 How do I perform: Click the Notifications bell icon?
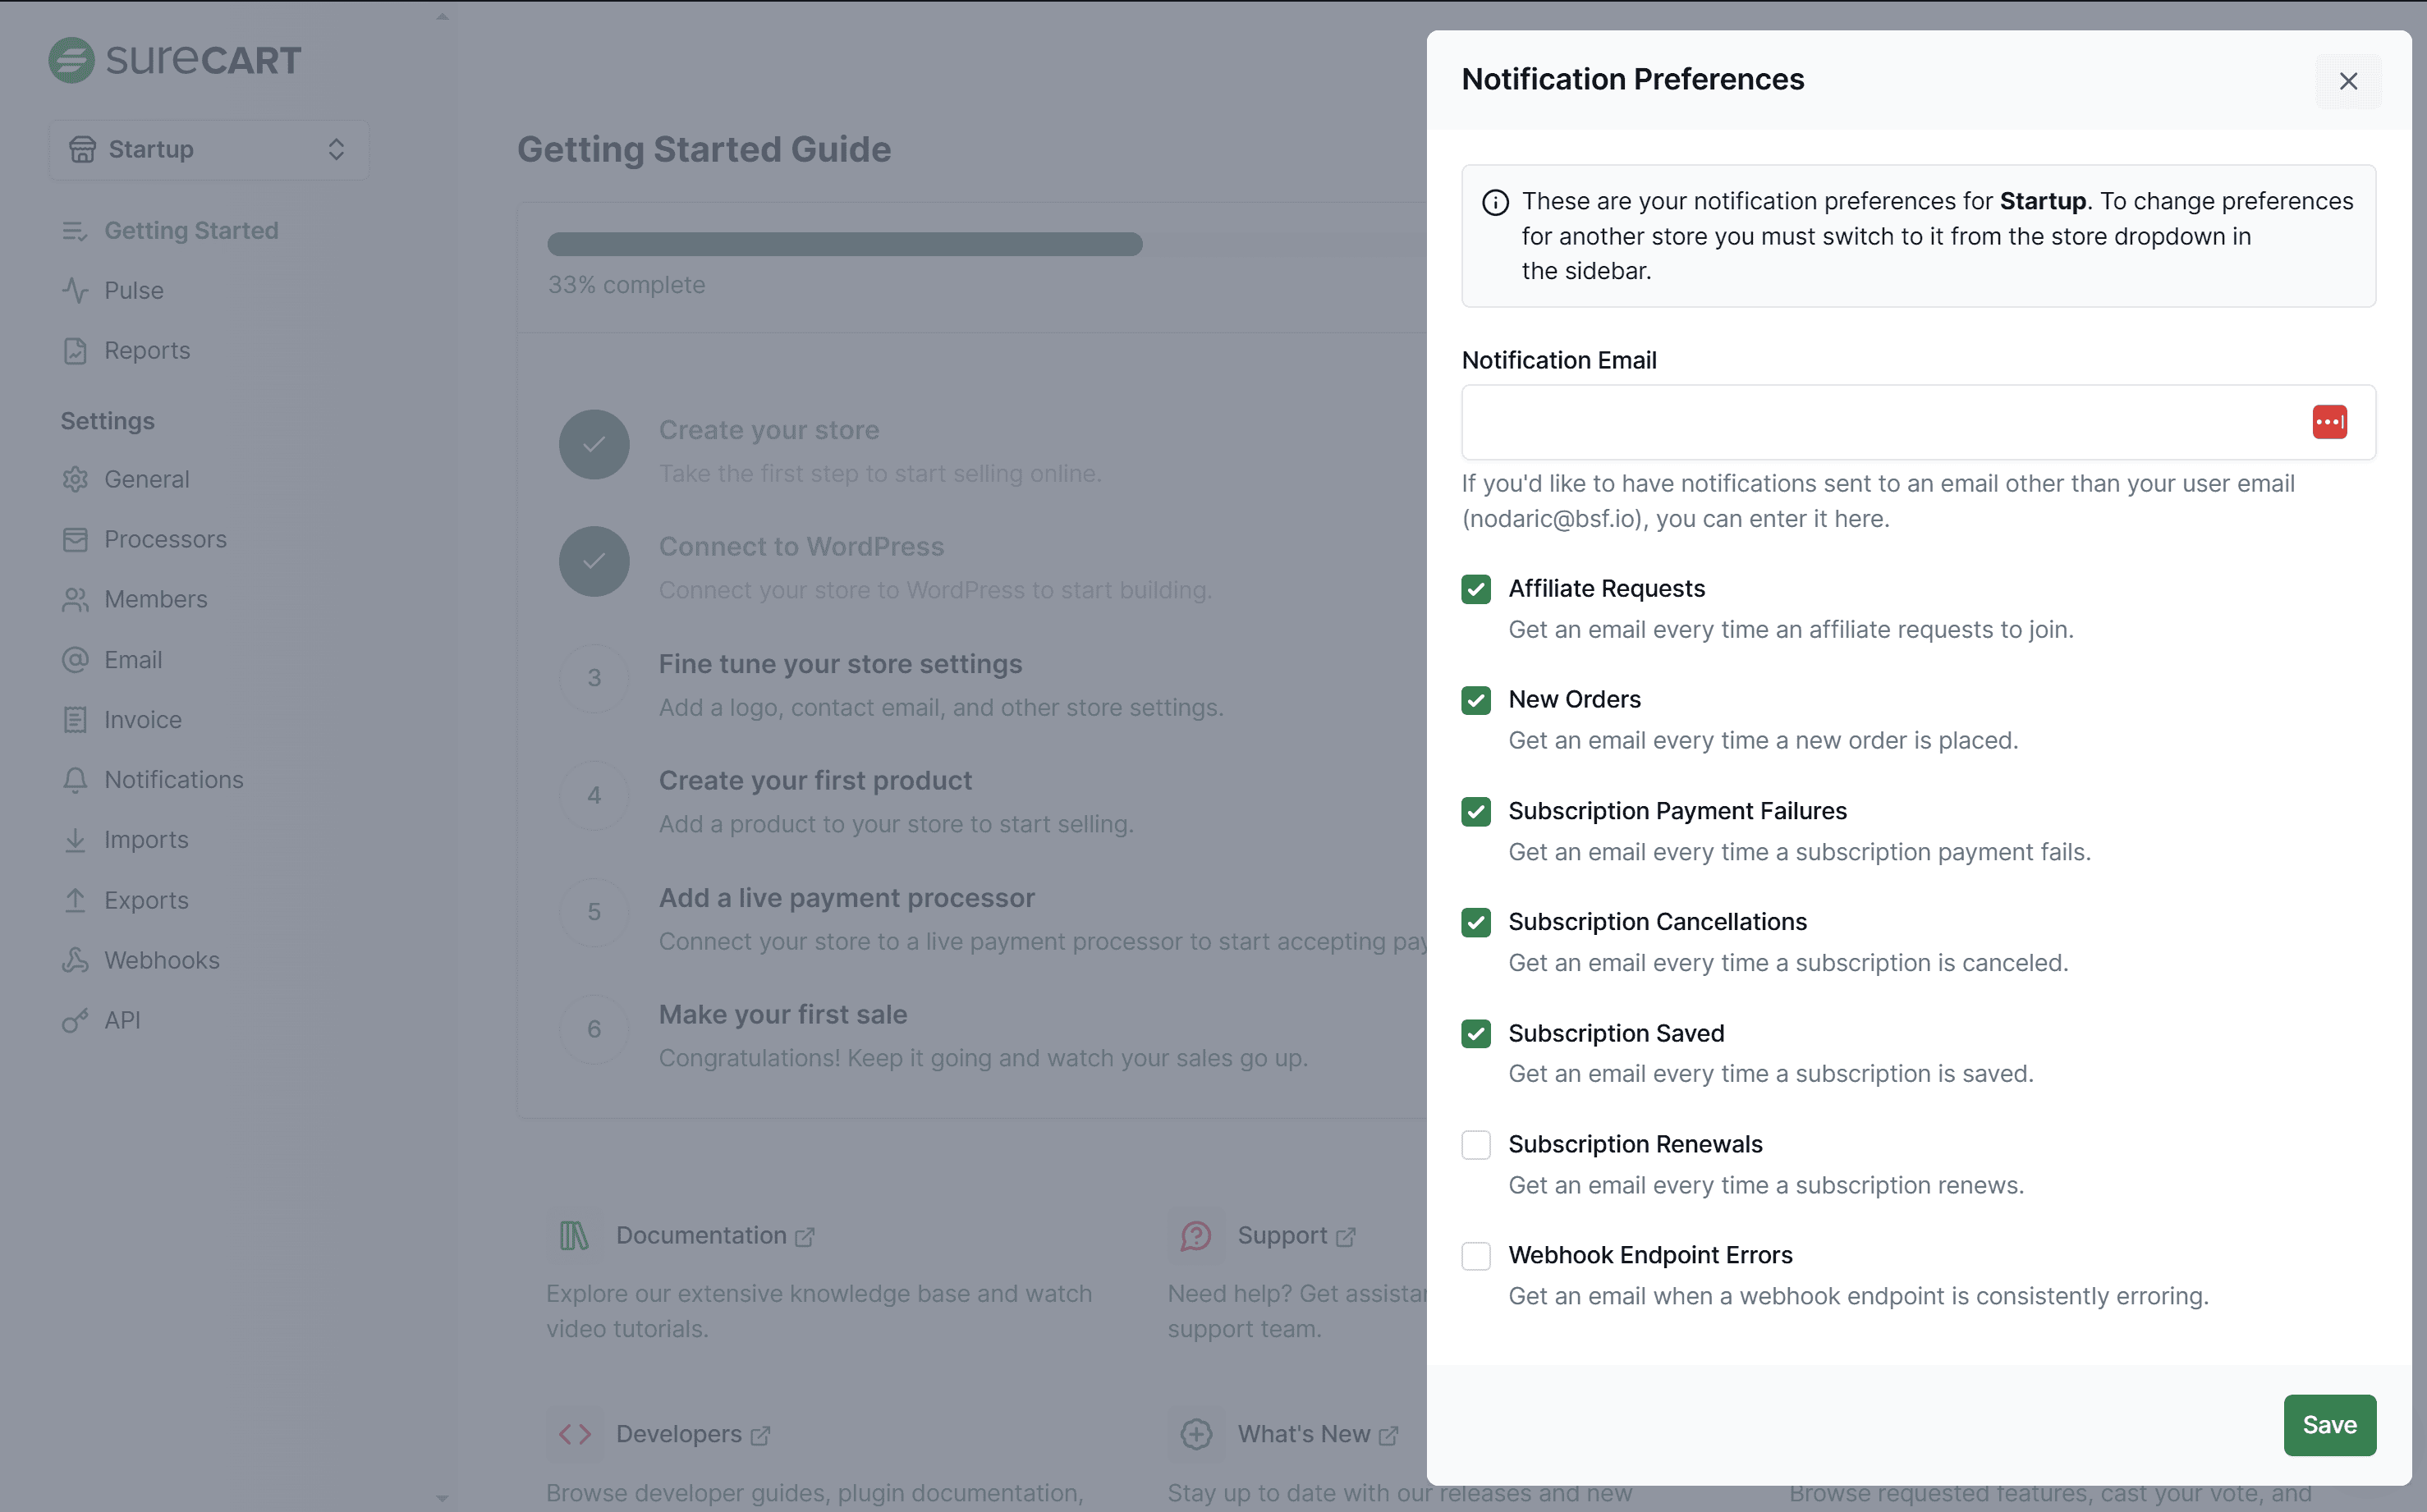pyautogui.click(x=75, y=780)
